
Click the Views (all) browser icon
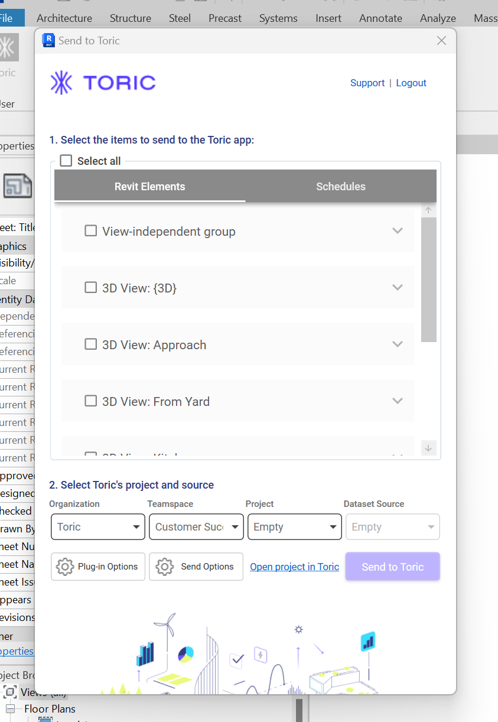[x=10, y=692]
